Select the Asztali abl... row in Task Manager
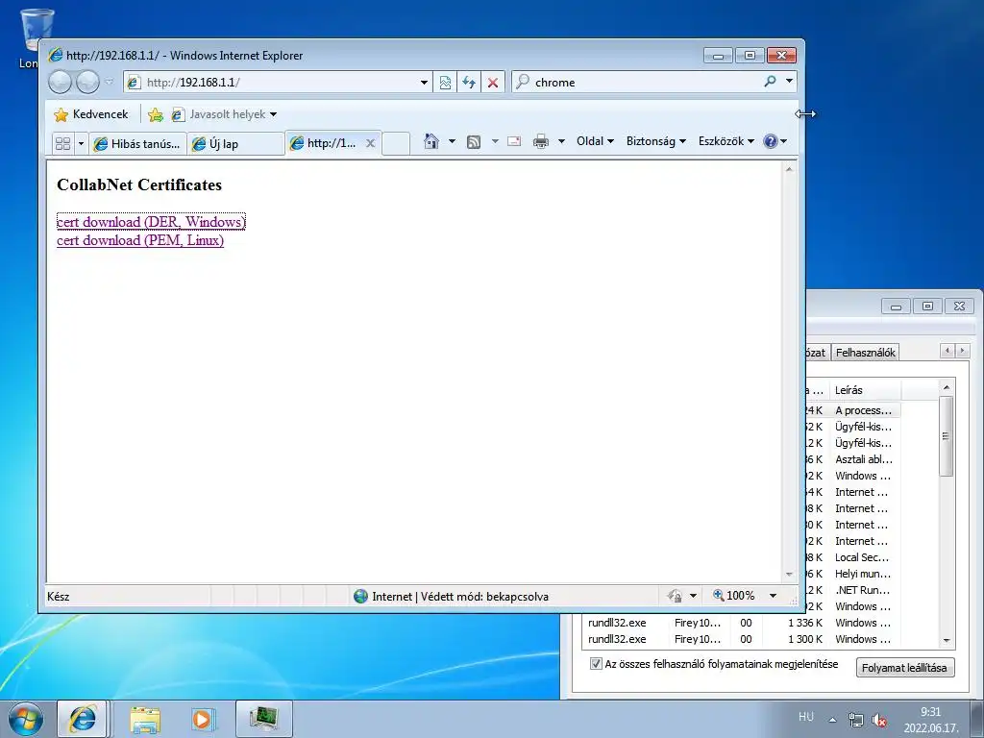984x738 pixels. click(x=864, y=459)
